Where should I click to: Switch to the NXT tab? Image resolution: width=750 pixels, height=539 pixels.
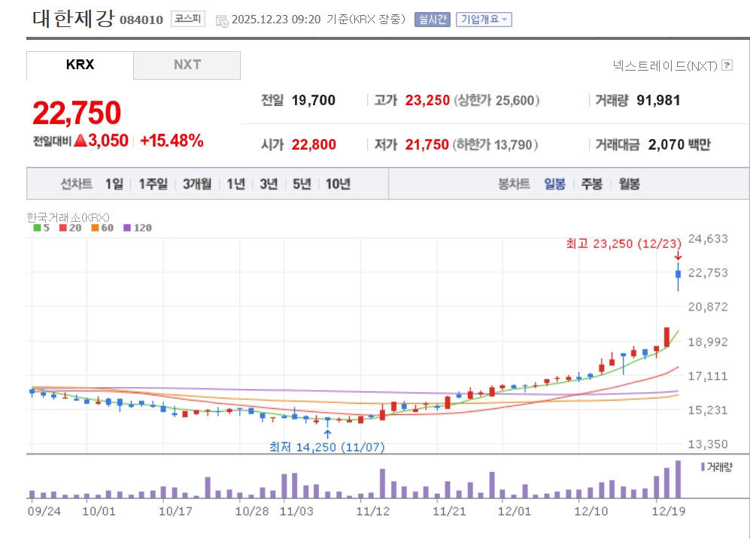(x=187, y=65)
